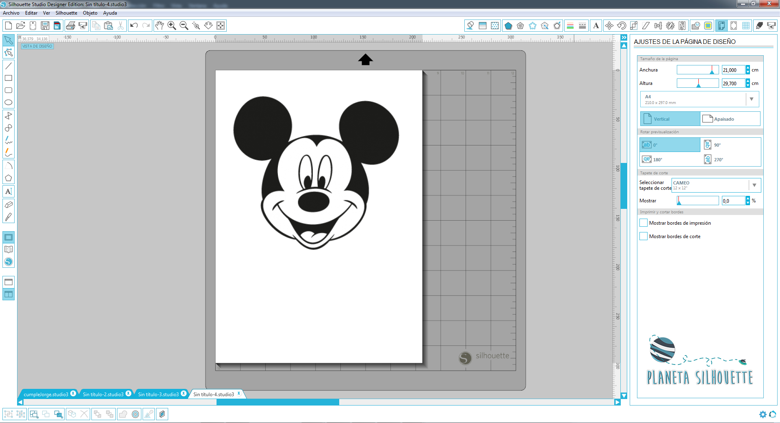Image resolution: width=780 pixels, height=423 pixels.
Task: Adjust the Mostrar mat transparency slider
Action: (698, 201)
